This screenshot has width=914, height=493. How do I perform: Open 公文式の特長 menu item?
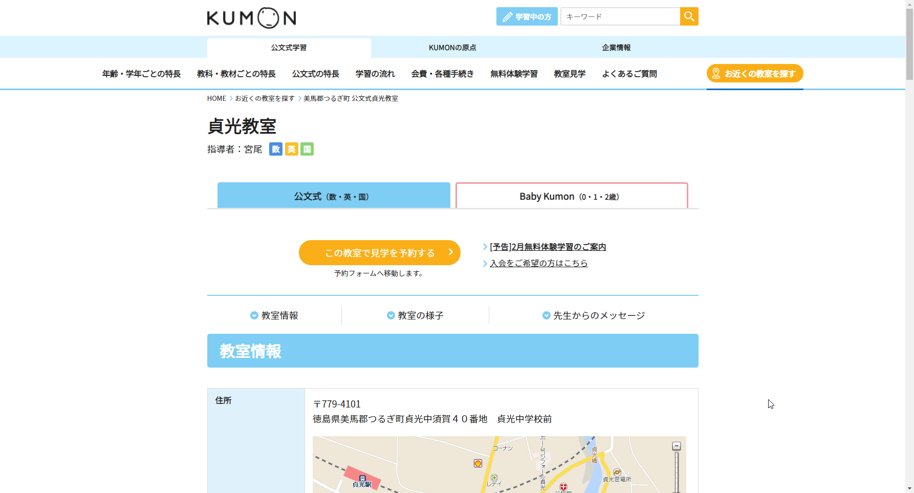[316, 74]
